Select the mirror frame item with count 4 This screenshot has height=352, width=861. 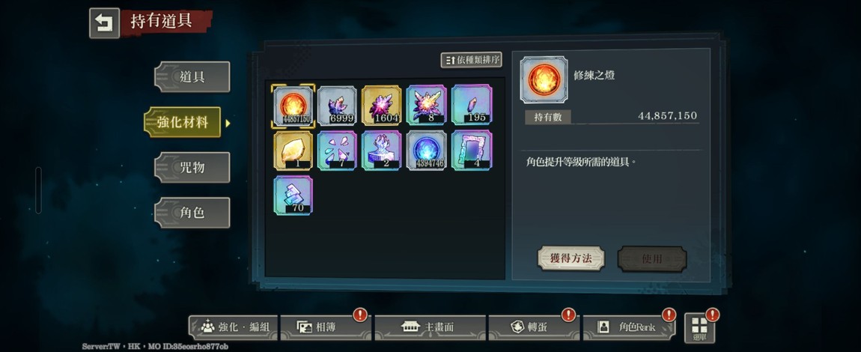tap(472, 151)
